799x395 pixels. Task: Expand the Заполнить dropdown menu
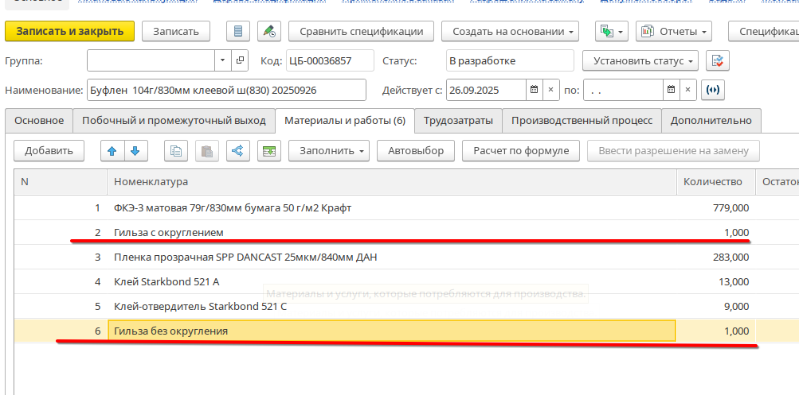click(328, 150)
